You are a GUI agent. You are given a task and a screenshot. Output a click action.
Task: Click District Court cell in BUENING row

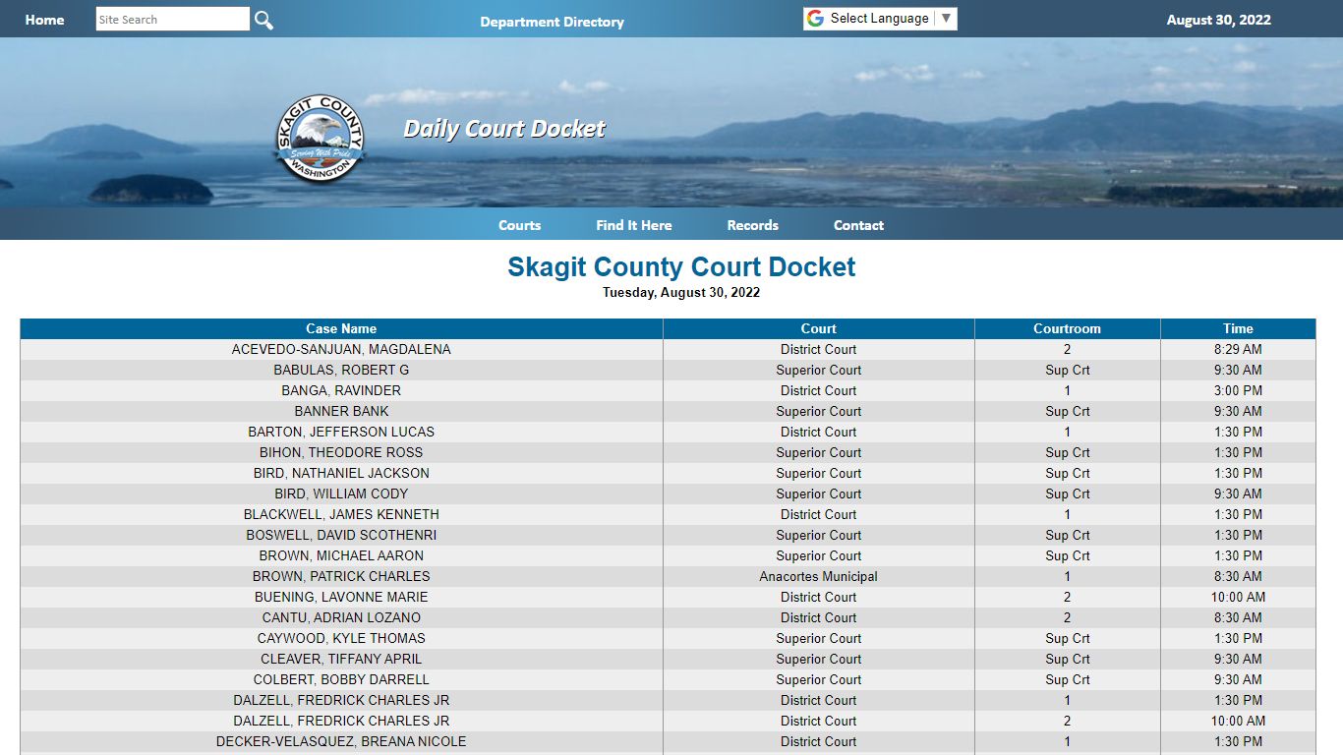tap(819, 597)
